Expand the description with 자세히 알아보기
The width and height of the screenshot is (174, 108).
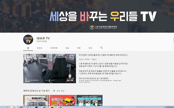[x=85, y=82]
